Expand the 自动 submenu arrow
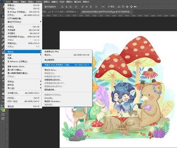This screenshot has width=177, height=148. (x=41, y=81)
